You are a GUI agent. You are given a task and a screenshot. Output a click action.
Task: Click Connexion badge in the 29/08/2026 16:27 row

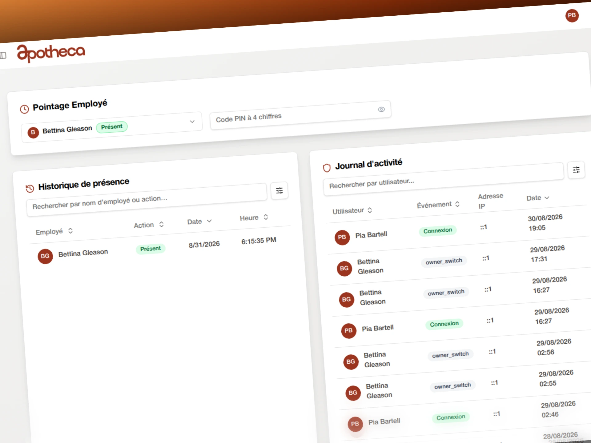[x=444, y=324]
